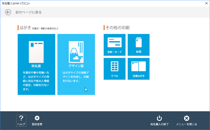
Task: Open the 往復はがき reply postcard tile
Action: [139, 69]
